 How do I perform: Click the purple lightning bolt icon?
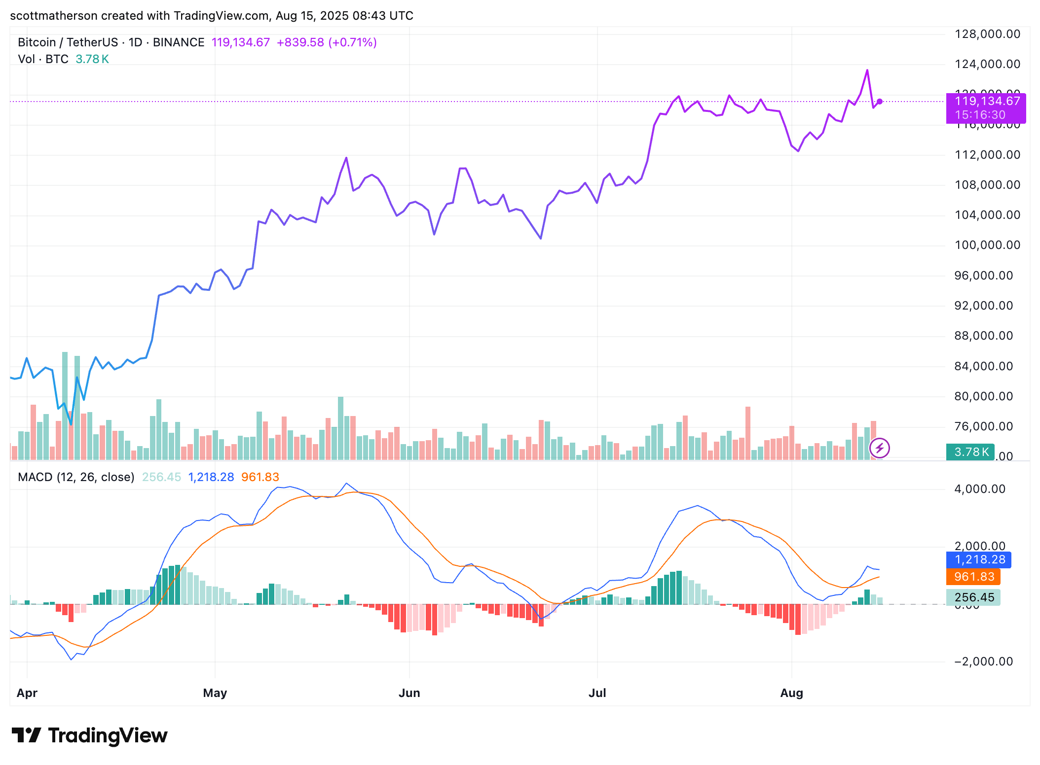coord(879,448)
